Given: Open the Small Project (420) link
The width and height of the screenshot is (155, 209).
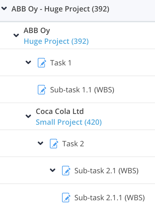Looking at the screenshot, I should [x=69, y=122].
